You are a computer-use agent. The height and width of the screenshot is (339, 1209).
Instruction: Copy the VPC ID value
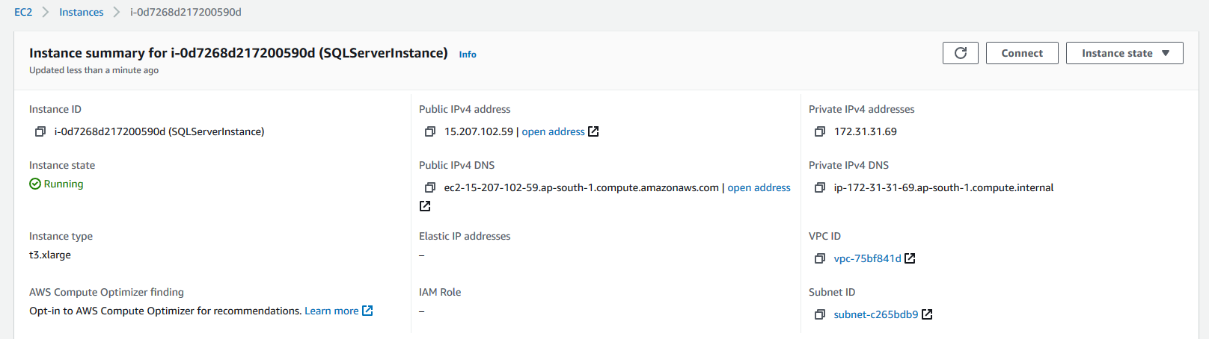(820, 258)
